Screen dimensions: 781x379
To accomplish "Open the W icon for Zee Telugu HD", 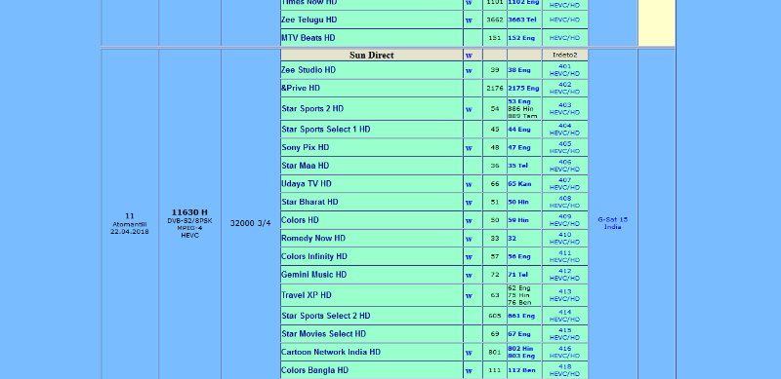I will tap(469, 20).
